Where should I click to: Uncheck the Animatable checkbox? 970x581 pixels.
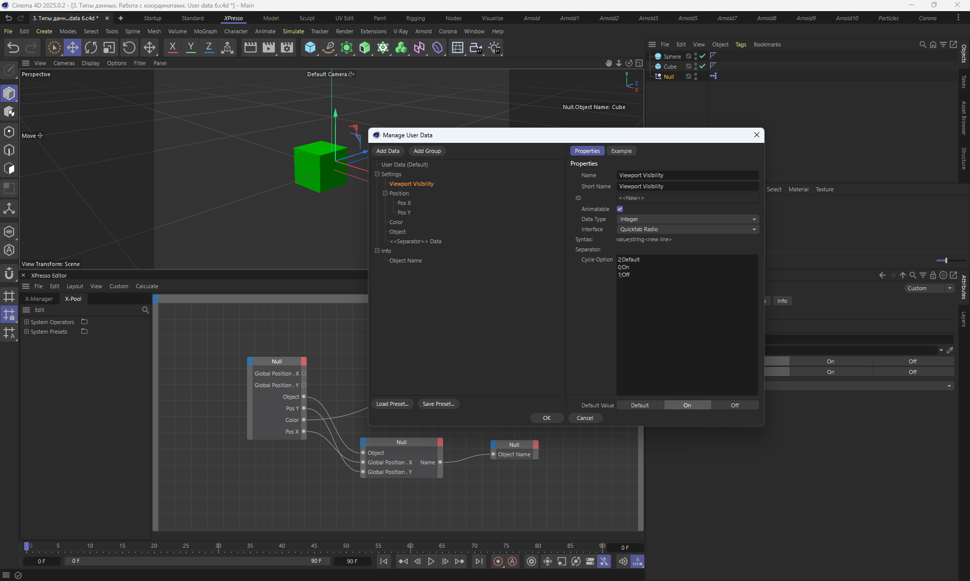(x=620, y=209)
